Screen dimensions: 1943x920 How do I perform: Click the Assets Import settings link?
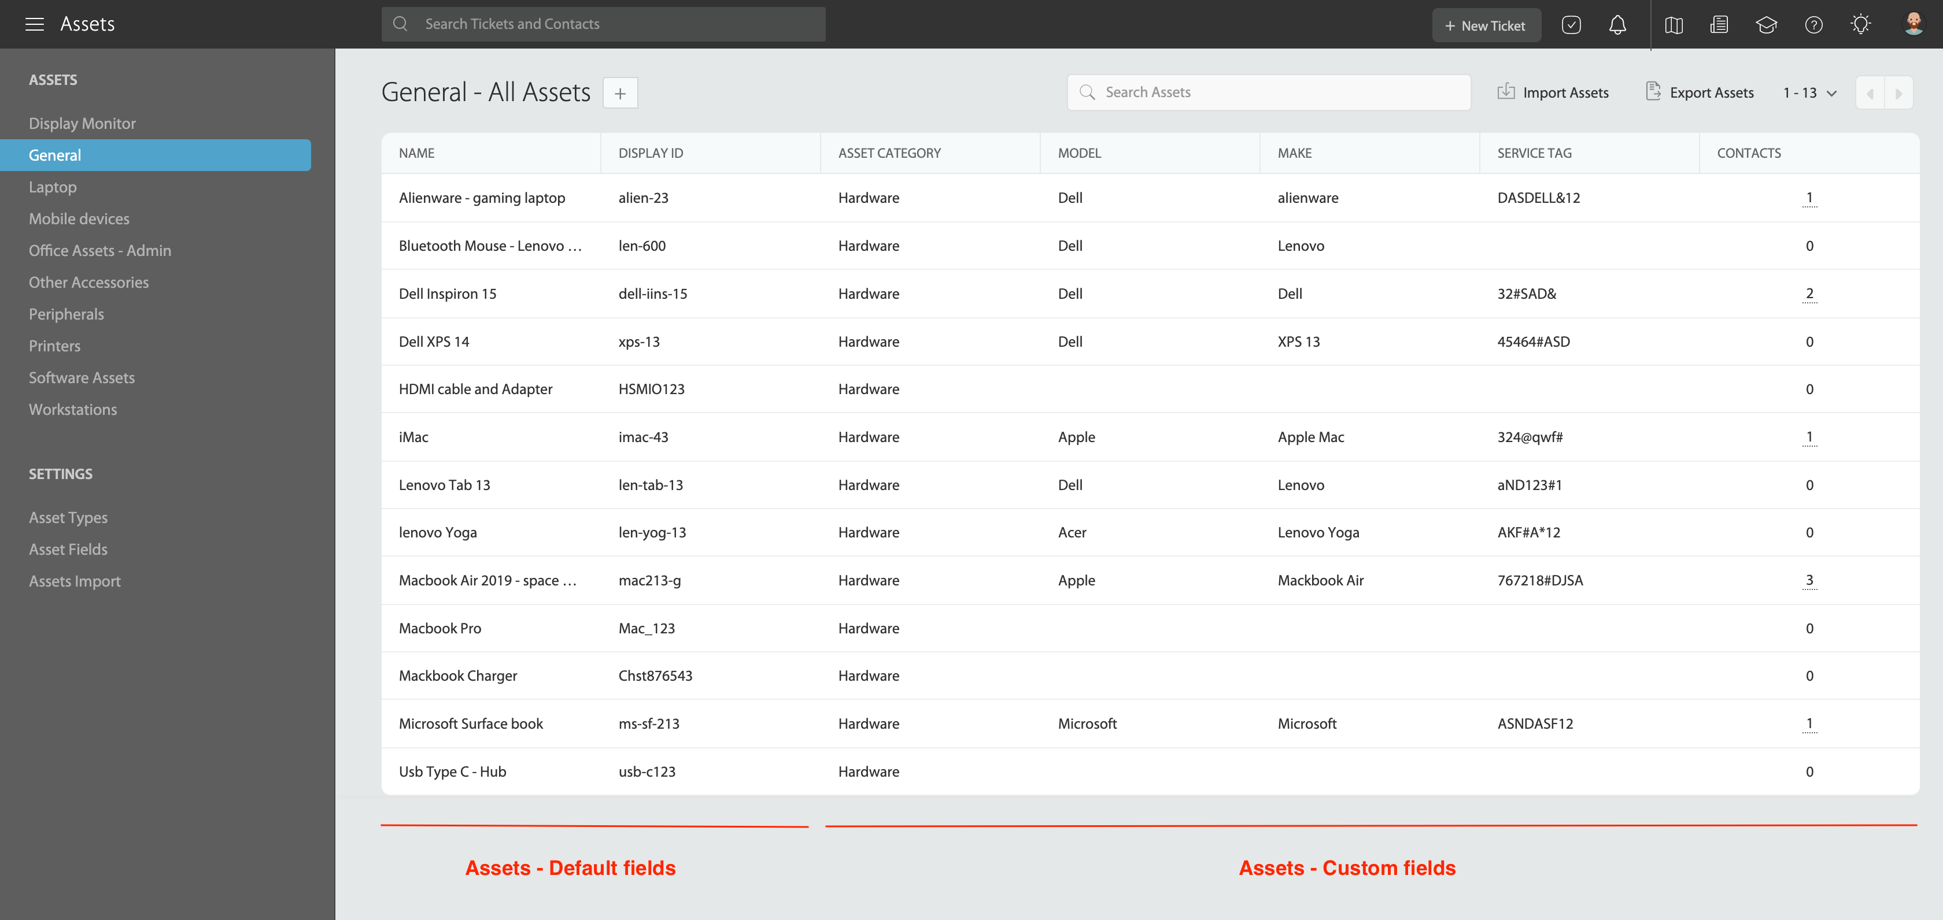75,581
